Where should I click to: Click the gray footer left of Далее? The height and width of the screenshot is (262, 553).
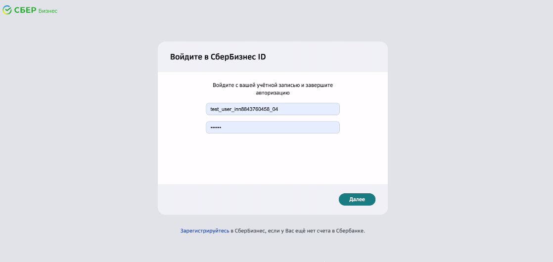(x=247, y=199)
